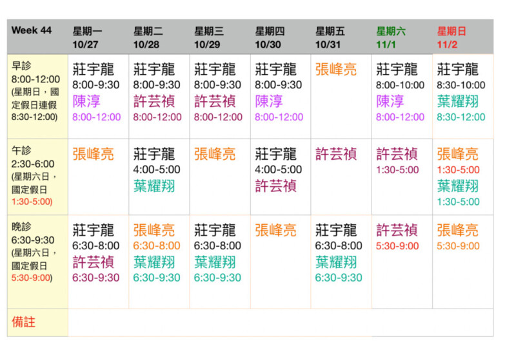Select the 星期一 10/27 column header
Viewport: 516px width, 364px height.
pyautogui.click(x=87, y=37)
